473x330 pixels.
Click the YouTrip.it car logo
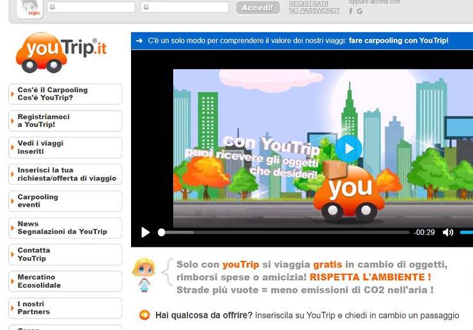click(x=61, y=53)
